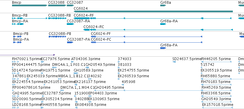Open protein CG32088-PB label

60,34
